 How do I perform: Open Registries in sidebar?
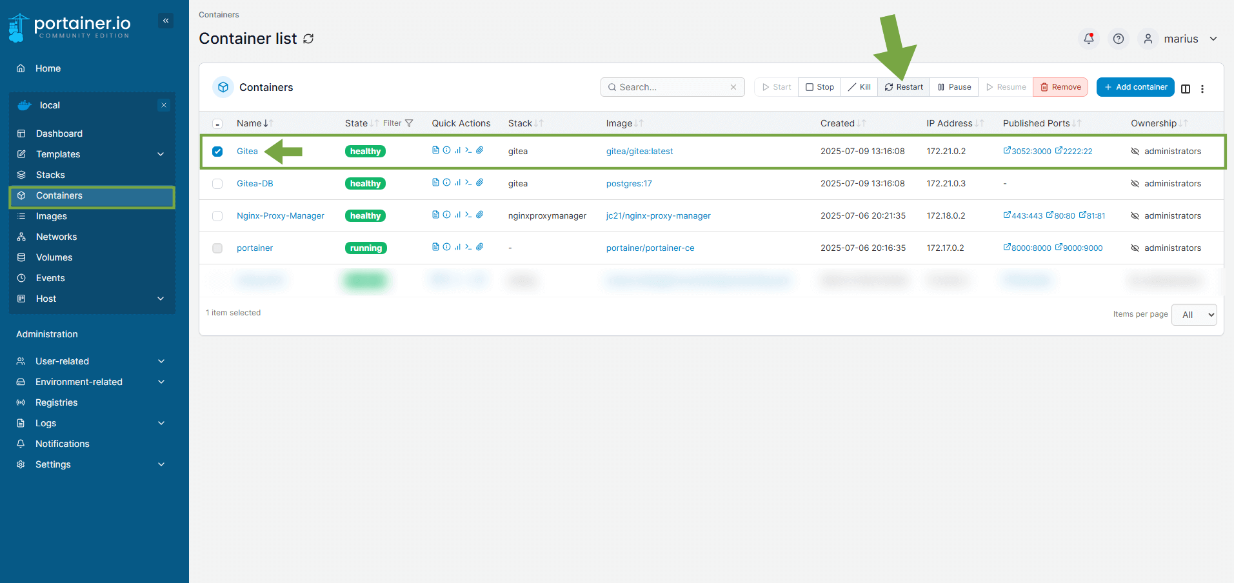92,402
